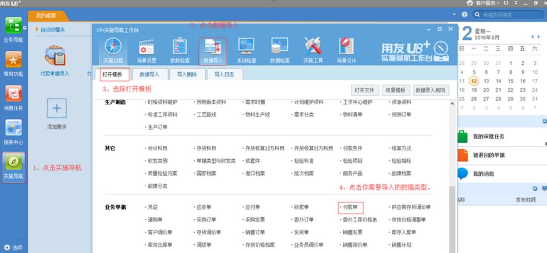The width and height of the screenshot is (547, 253).
Task: Open the 销售订单 template link
Action: [x=255, y=232]
